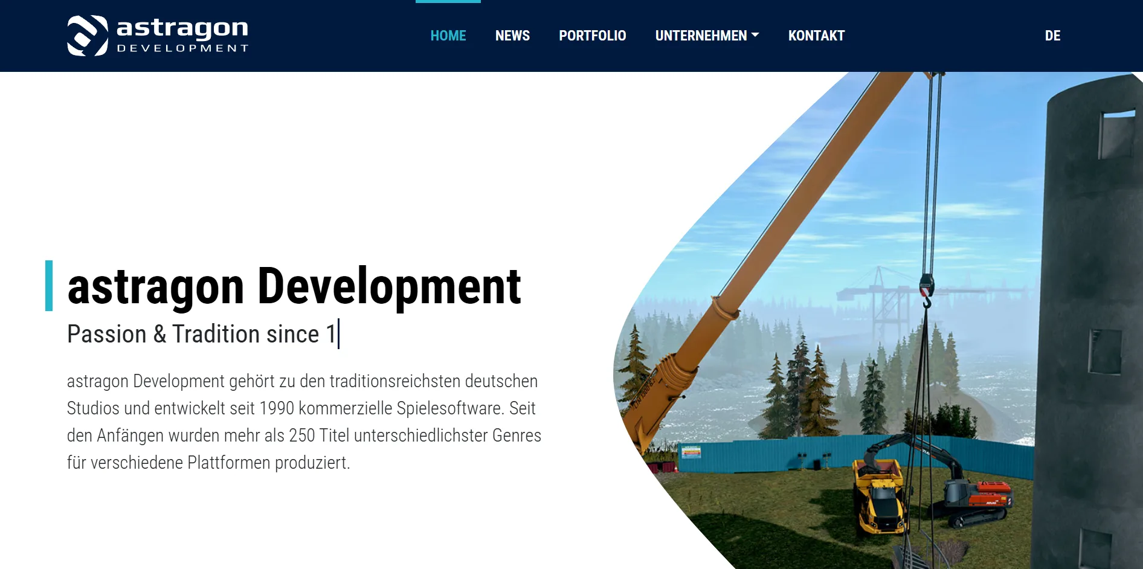Click the paragraph beginning 'astragon Development gehört'
The width and height of the screenshot is (1143, 569).
click(x=304, y=422)
